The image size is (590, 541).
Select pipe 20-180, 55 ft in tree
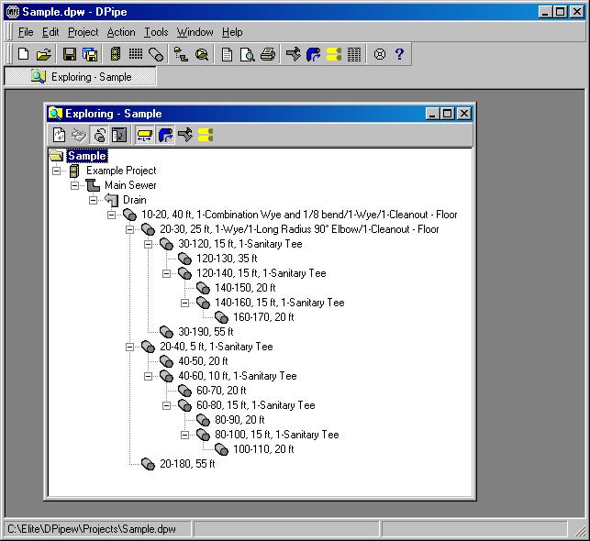coord(186,464)
